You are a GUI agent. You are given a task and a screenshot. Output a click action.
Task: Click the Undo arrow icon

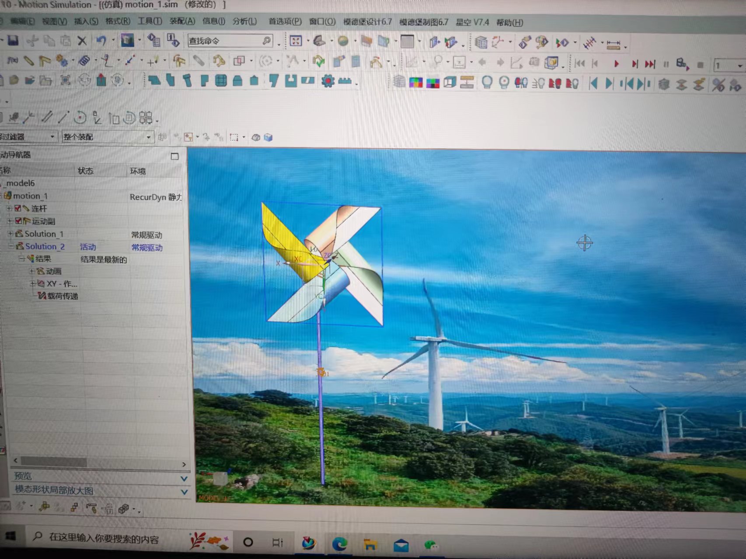pyautogui.click(x=101, y=41)
